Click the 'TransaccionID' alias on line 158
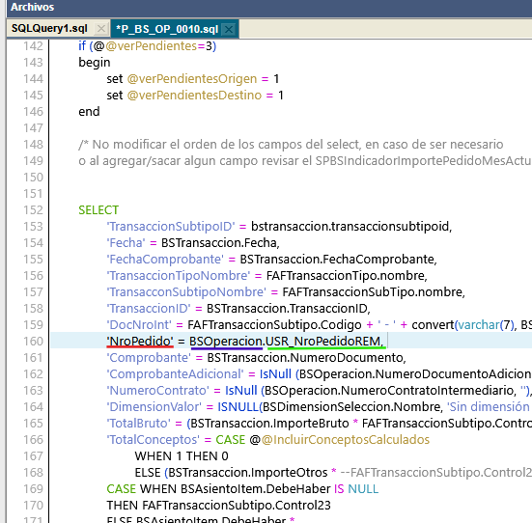This screenshot has height=523, width=532. click(x=149, y=309)
